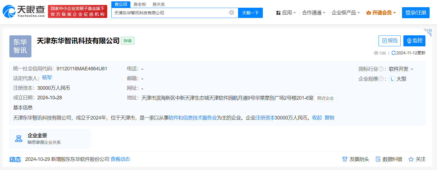The height and width of the screenshot is (170, 437).
Task: Open the QR code corner icon
Action: [428, 33]
